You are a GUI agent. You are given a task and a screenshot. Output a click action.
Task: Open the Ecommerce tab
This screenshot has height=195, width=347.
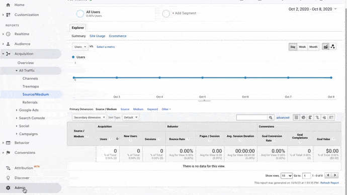[118, 36]
